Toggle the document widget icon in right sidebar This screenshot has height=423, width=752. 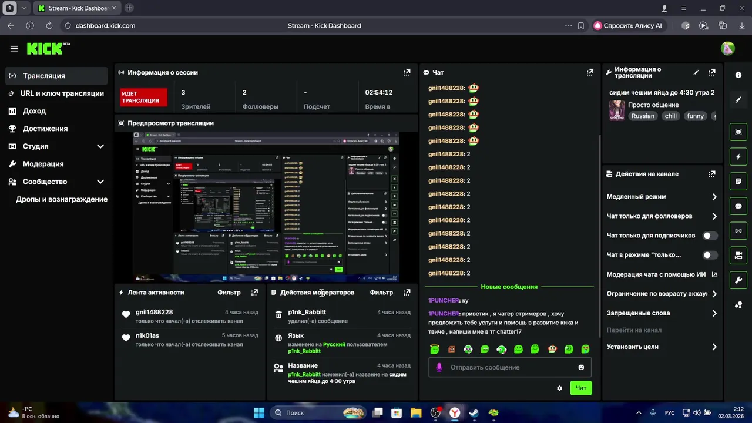tap(738, 182)
